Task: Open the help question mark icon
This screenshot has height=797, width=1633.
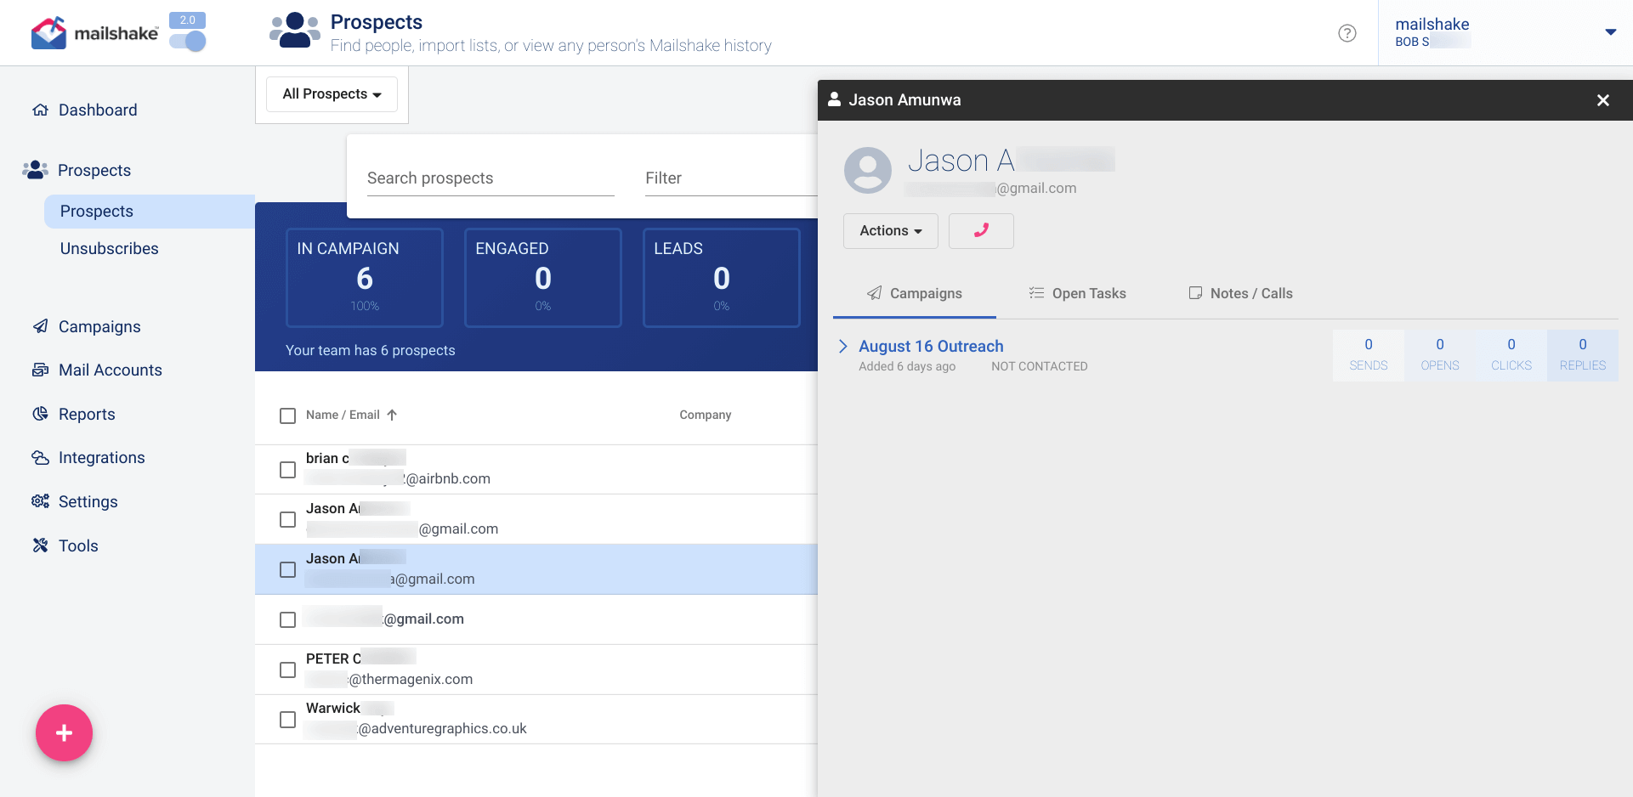Action: click(x=1347, y=33)
